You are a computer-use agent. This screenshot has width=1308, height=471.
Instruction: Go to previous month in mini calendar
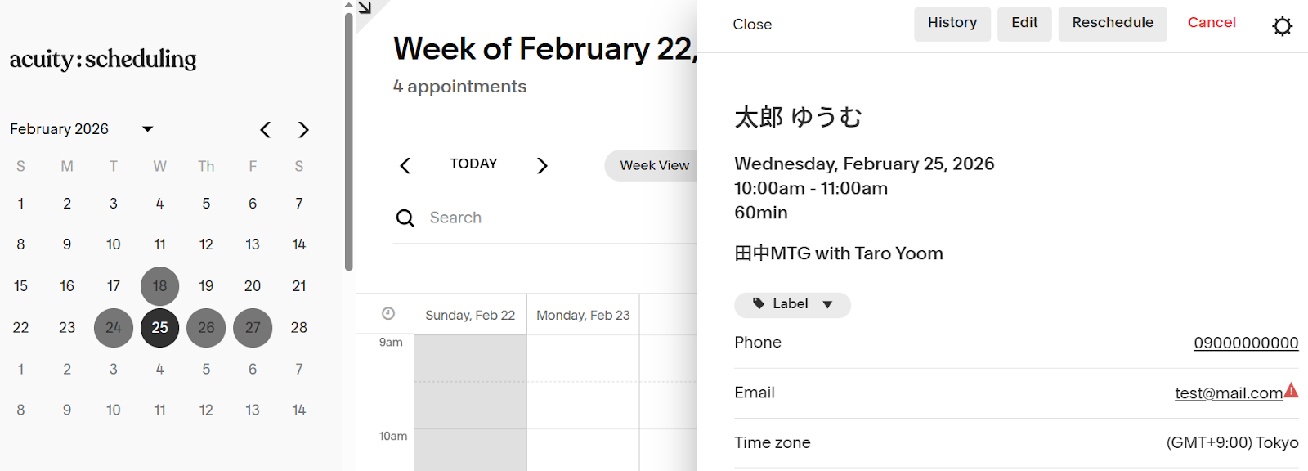(266, 130)
